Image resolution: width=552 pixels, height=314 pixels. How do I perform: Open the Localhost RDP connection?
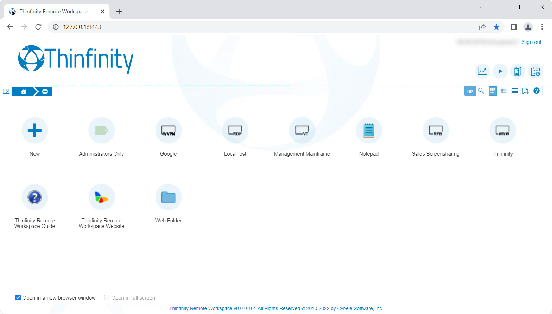(x=235, y=130)
